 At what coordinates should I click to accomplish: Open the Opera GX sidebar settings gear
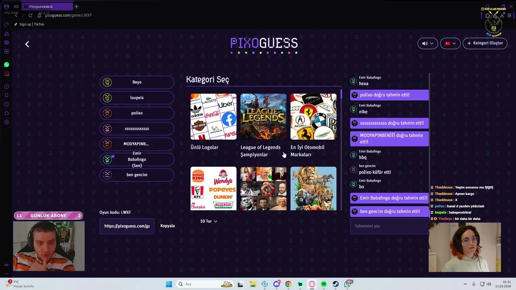[6, 122]
